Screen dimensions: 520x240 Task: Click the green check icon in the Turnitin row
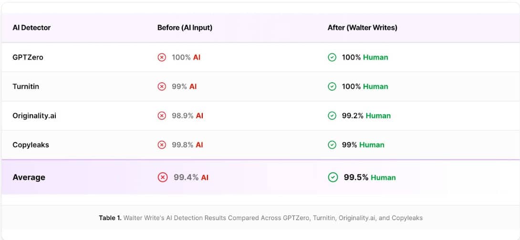coord(332,86)
